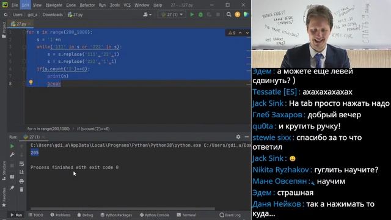391x220 pixels.
Task: Start debugging with the bug icon in toolbar
Action: click(200, 15)
